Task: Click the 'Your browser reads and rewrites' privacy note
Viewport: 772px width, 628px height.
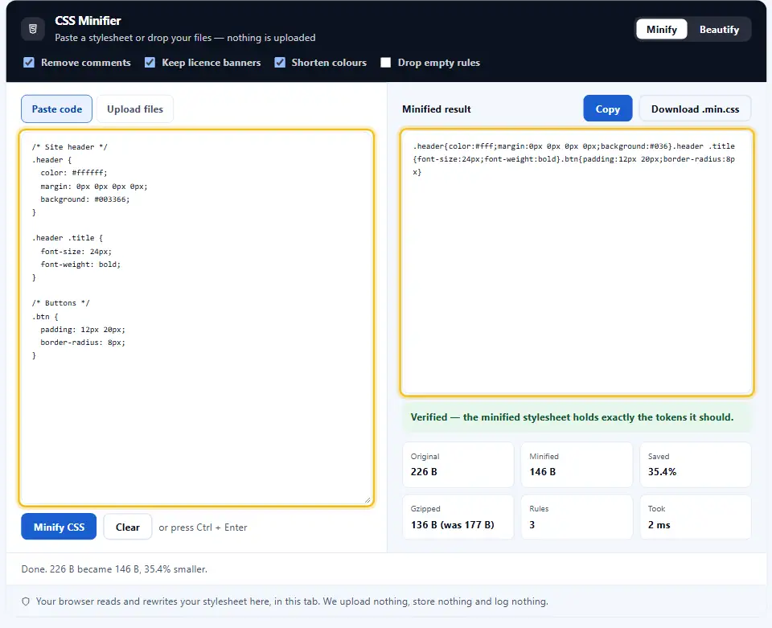Action: (x=292, y=601)
